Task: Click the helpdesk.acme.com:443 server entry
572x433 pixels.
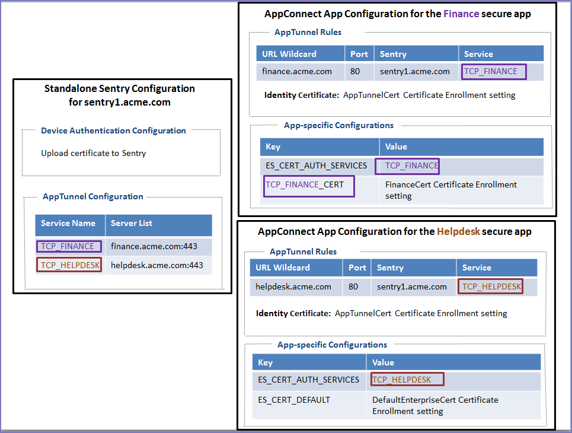Action: (157, 265)
